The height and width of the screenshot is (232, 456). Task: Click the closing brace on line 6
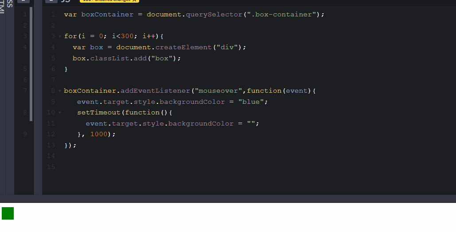pyautogui.click(x=66, y=69)
